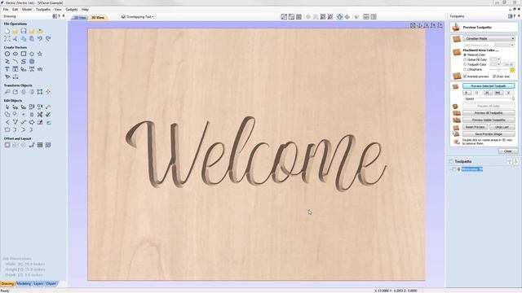Open the Toolpaths menu
522x293 pixels.
point(43,10)
